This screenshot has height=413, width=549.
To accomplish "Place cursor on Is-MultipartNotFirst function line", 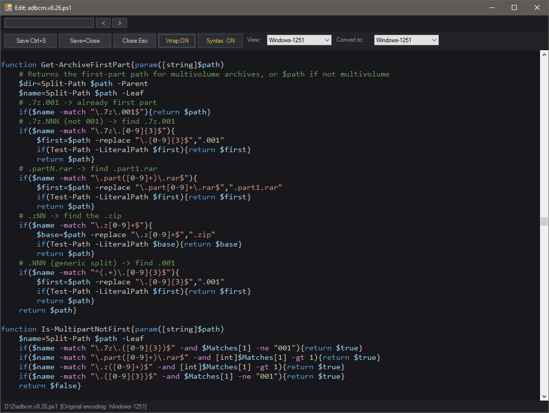I will [x=112, y=329].
